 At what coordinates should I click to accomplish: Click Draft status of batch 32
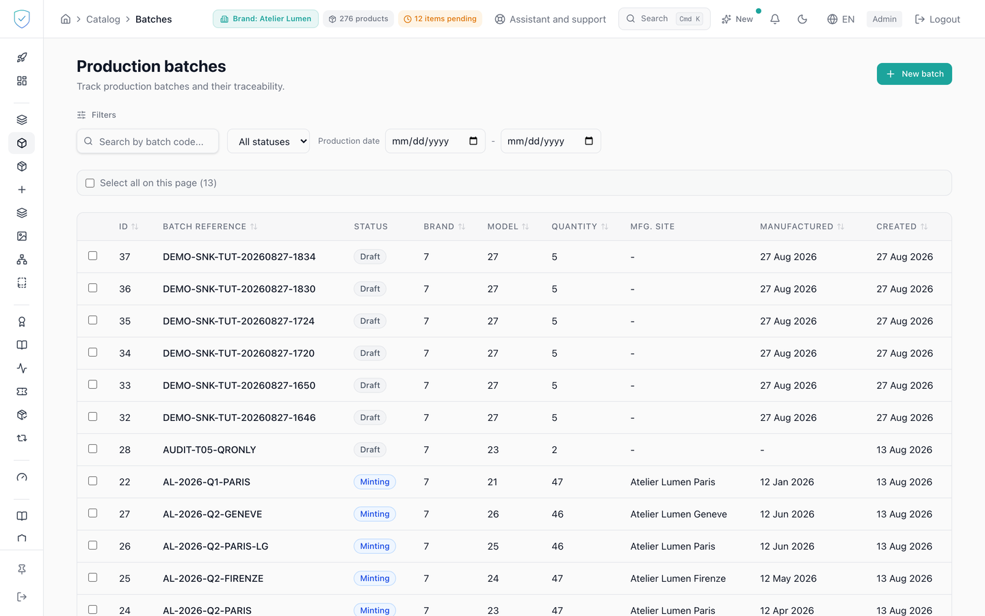tap(370, 418)
